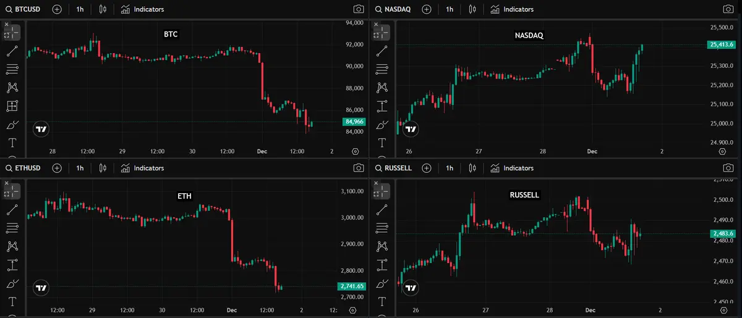
Task: Select the crosshair cursor in the BTC chart
Action: (12, 32)
